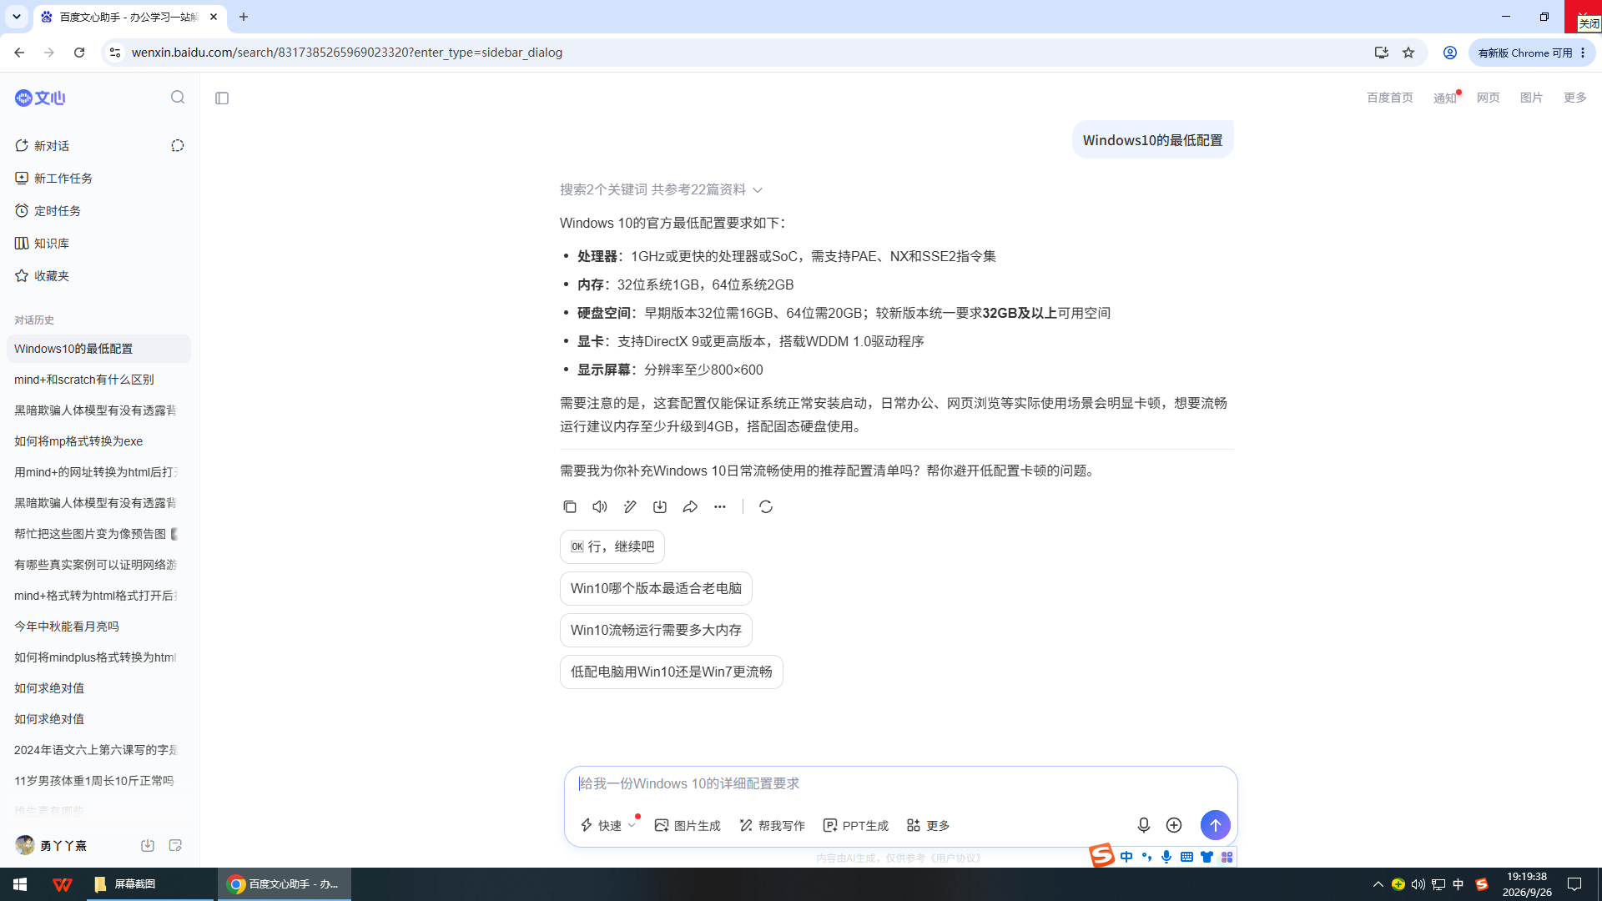Reload the page
The height and width of the screenshot is (901, 1602).
[x=79, y=53]
